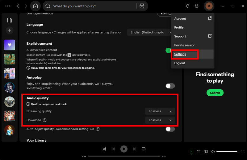This screenshot has height=160, width=247.
Task: Select Profile from the menu
Action: click(192, 27)
